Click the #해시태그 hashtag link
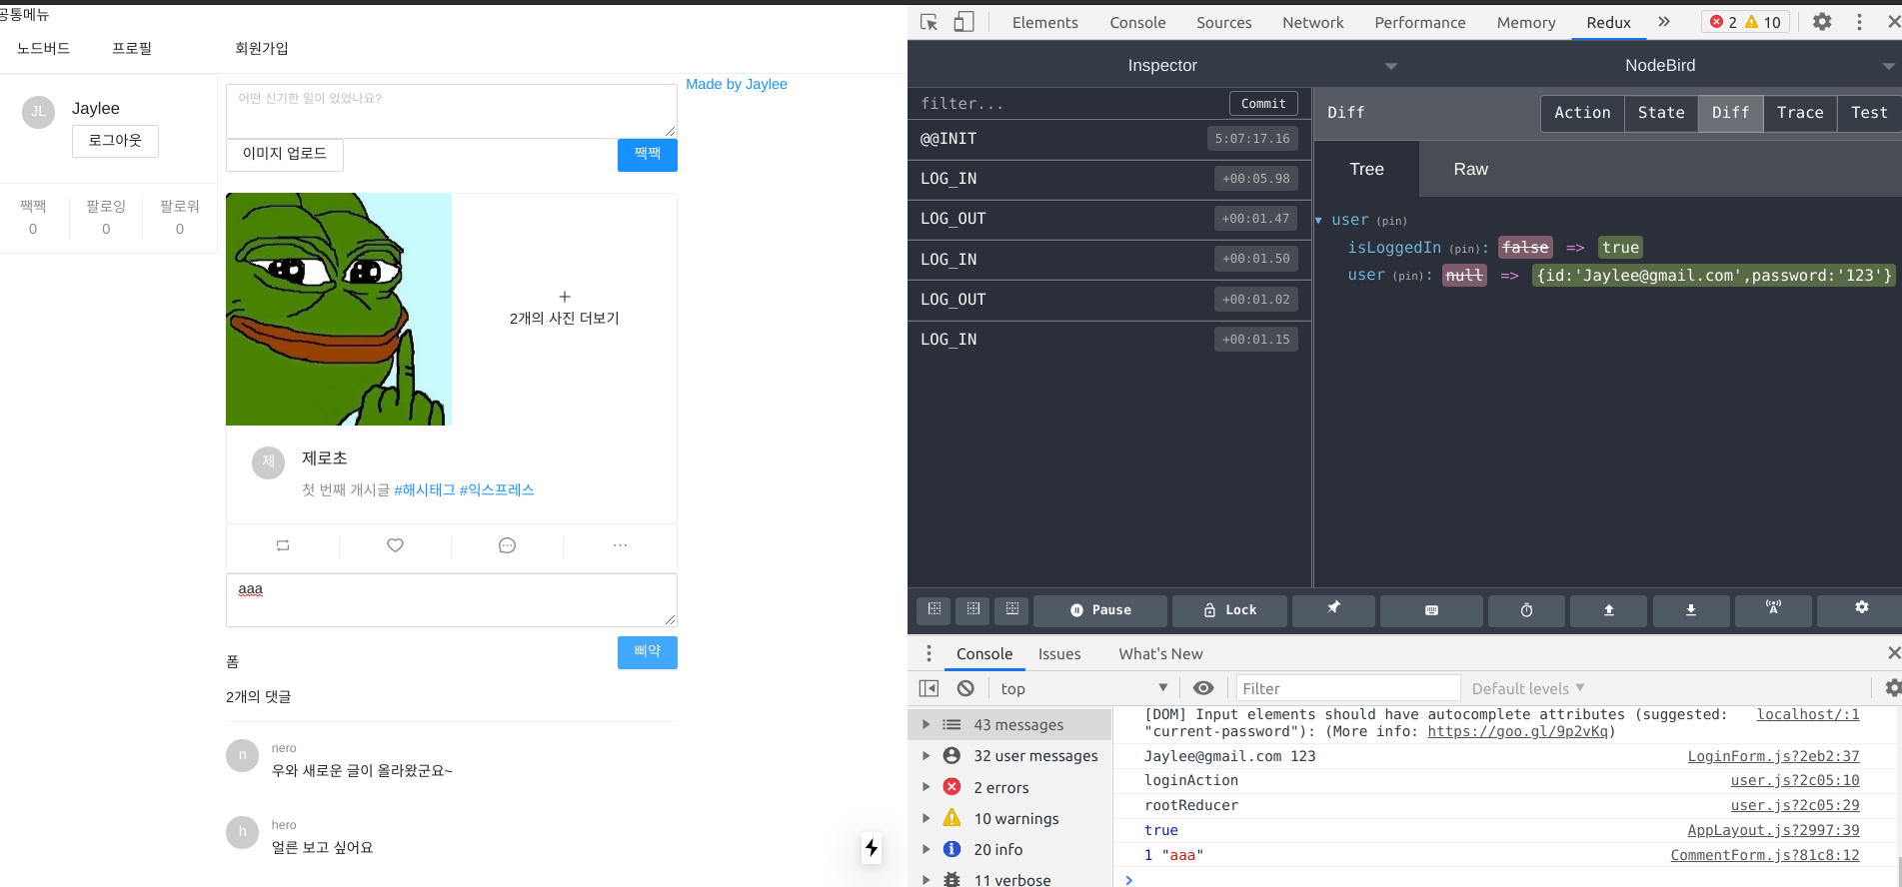The width and height of the screenshot is (1902, 887). point(425,489)
